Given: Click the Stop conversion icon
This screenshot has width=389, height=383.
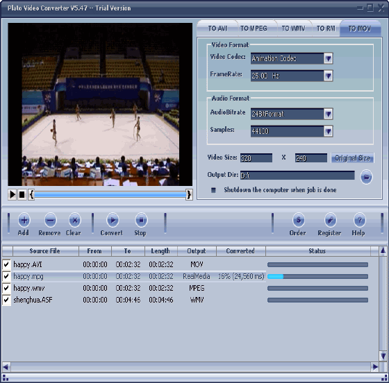Looking at the screenshot, I should pos(141,220).
